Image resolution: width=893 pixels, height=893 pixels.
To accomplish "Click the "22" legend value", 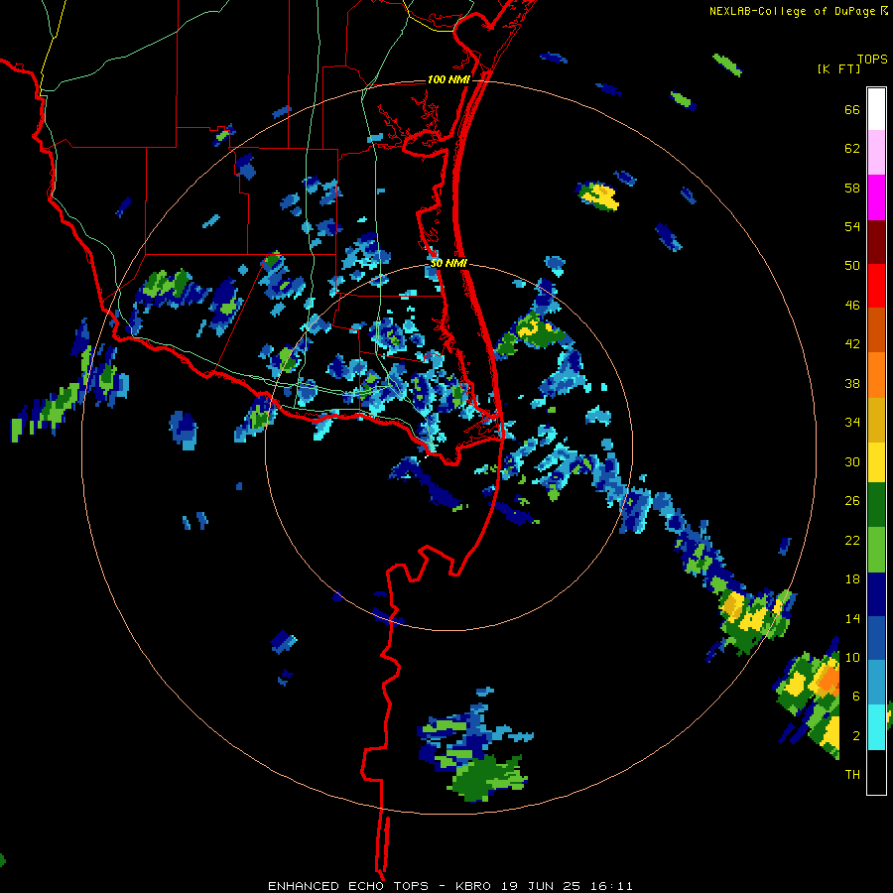I will 852,540.
